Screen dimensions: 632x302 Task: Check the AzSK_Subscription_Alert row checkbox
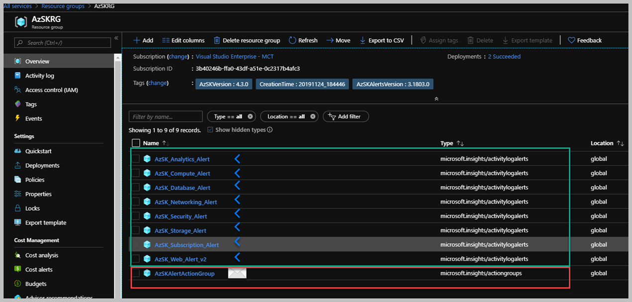tap(136, 245)
